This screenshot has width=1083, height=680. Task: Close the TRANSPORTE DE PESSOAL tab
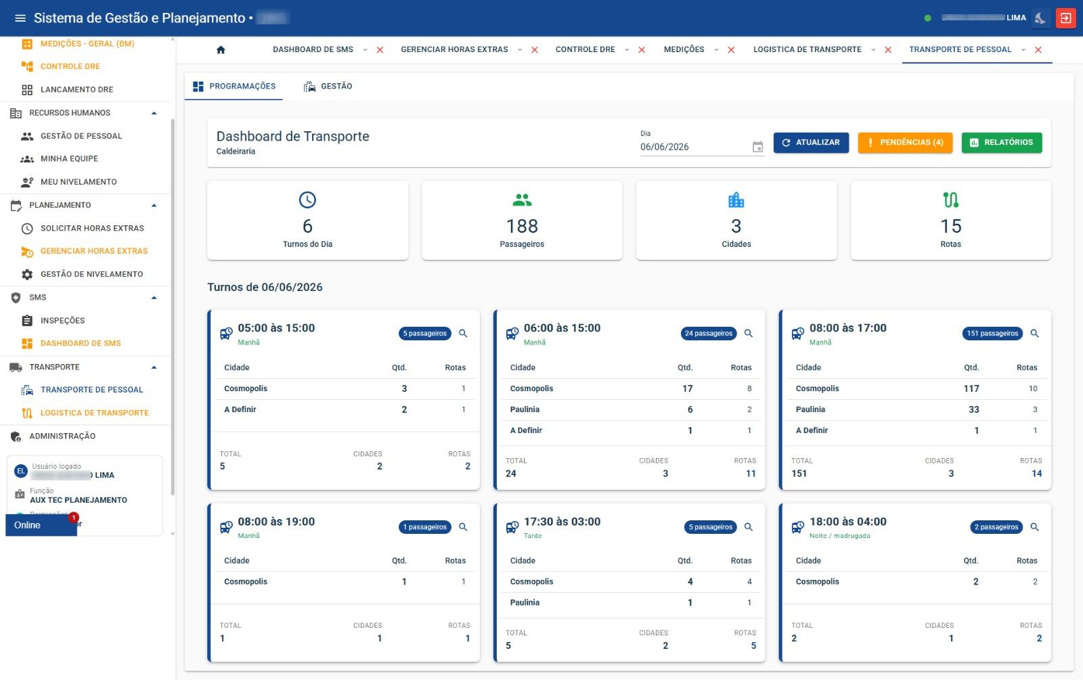tap(1038, 50)
